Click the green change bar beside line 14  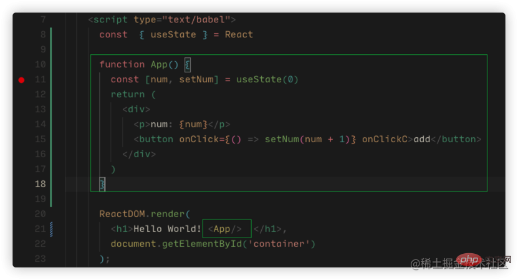[x=51, y=124]
